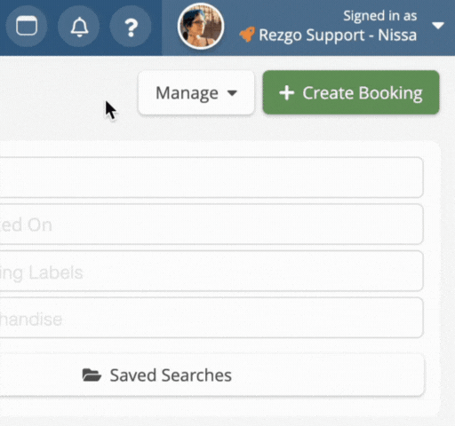
Task: Click the user profile avatar photo
Action: [x=201, y=27]
